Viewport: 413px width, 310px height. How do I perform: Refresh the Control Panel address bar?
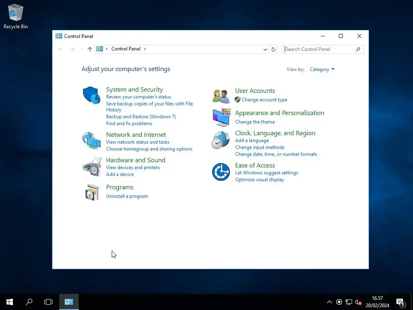point(273,49)
